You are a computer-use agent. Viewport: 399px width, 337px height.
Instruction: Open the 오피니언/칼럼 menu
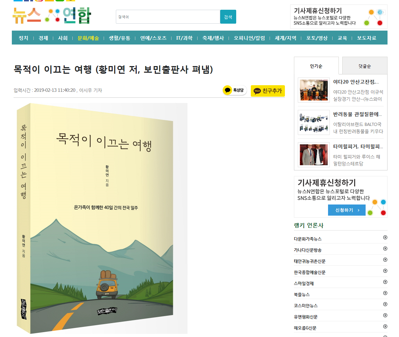(x=249, y=38)
